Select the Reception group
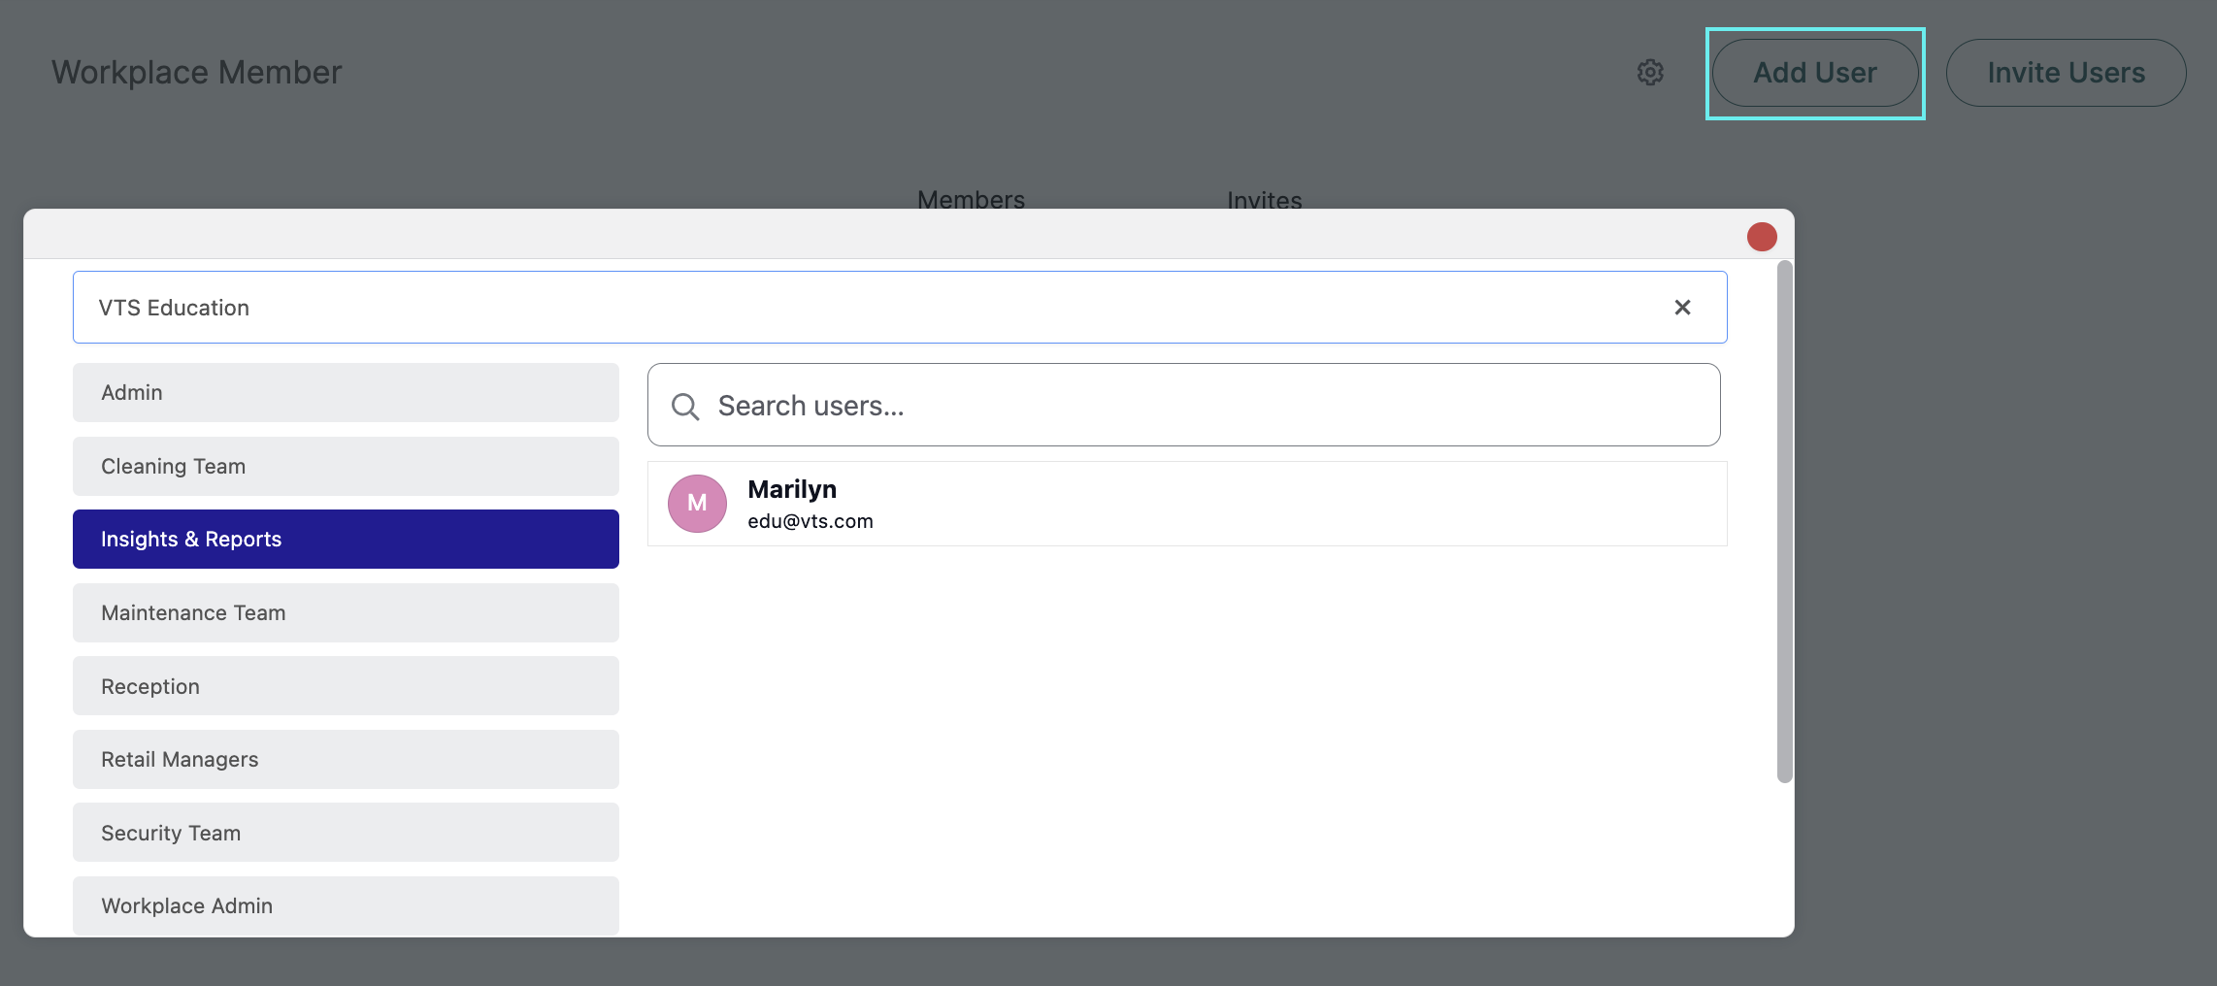This screenshot has width=2217, height=986. coord(346,686)
